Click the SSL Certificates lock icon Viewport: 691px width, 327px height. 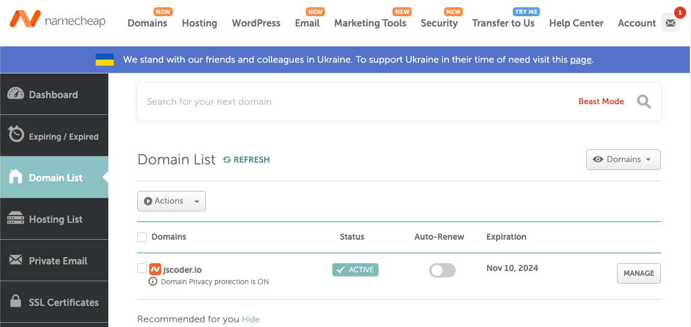16,302
